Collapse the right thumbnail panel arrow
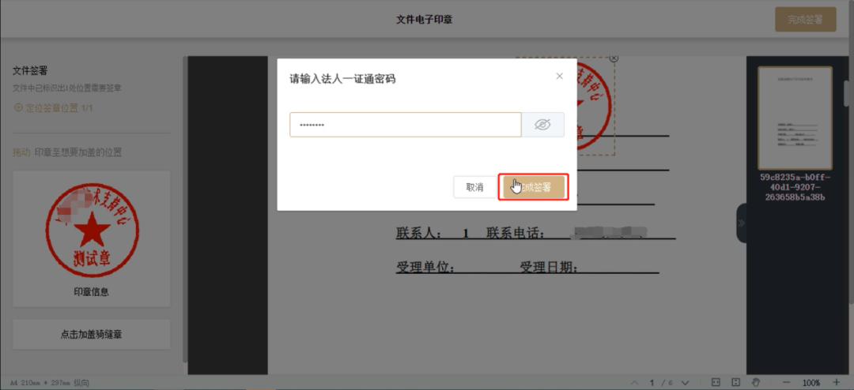The height and width of the screenshot is (390, 854). coord(741,223)
